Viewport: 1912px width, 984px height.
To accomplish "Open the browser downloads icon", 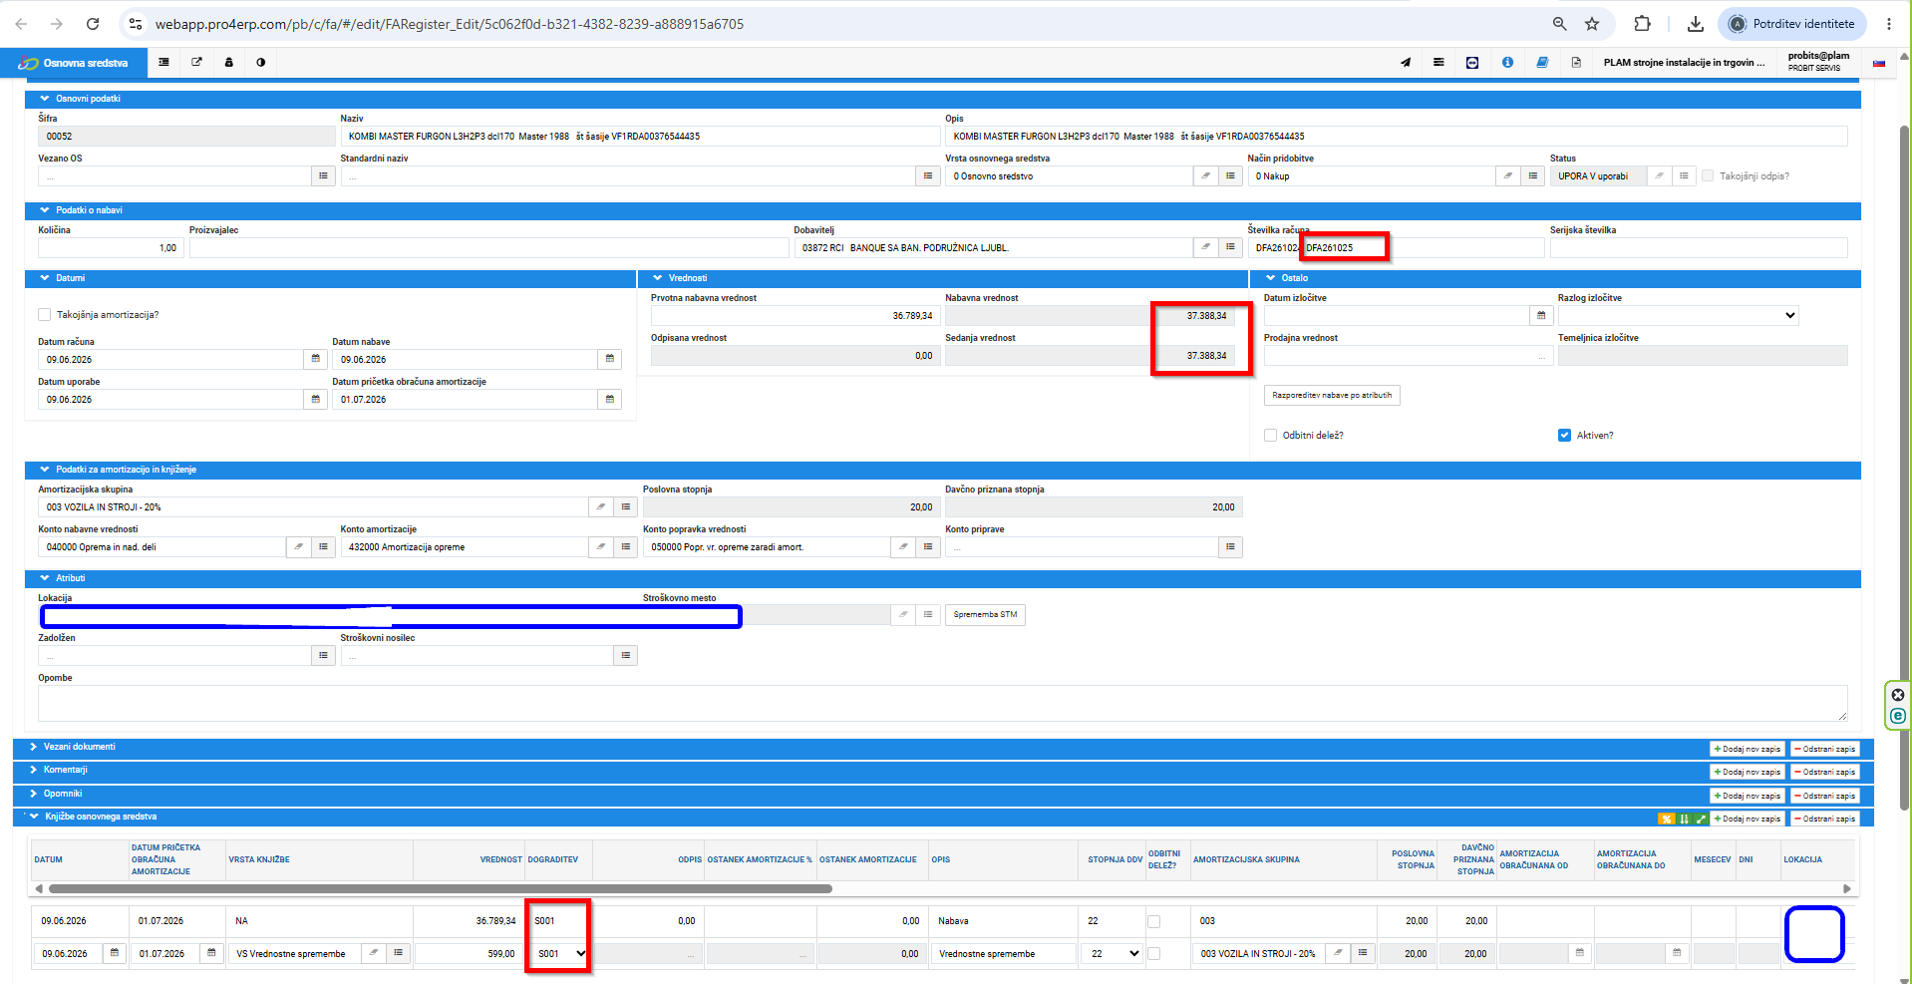I will click(x=1695, y=24).
